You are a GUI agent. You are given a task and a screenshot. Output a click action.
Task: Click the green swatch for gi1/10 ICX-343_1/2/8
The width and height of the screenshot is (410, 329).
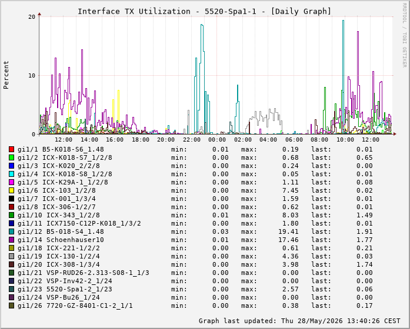point(11,215)
